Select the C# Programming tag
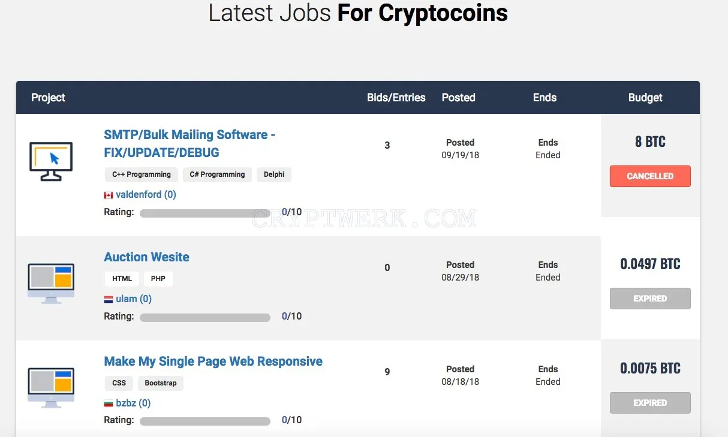Screen dimensions: 728x437 [x=217, y=174]
